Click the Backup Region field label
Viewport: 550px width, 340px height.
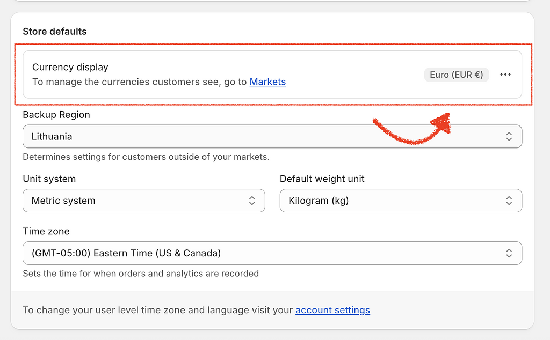(56, 115)
